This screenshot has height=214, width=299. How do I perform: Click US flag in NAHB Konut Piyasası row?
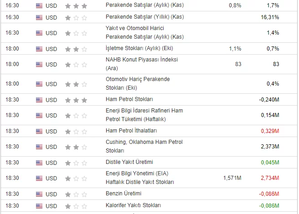[x=39, y=64]
